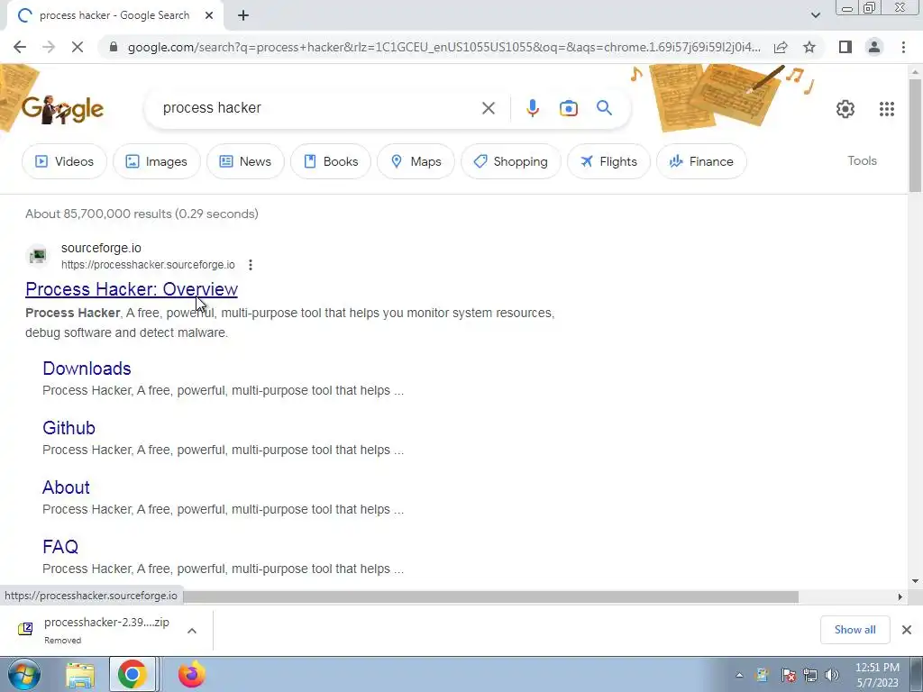The height and width of the screenshot is (692, 923).
Task: Stop loading the page with the X button
Action: [78, 47]
